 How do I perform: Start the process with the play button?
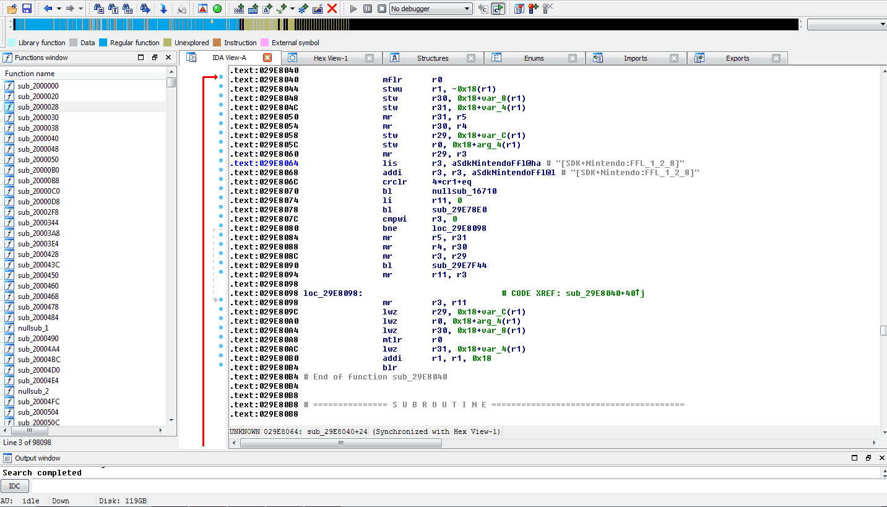(353, 9)
